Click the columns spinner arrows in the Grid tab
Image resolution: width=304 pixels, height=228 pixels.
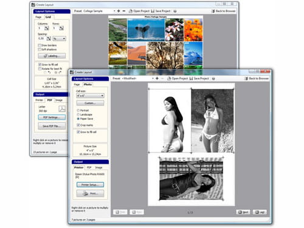tap(47, 28)
